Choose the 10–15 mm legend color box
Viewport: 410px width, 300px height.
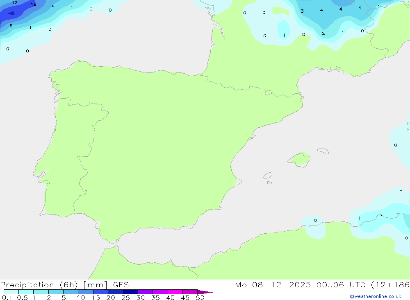coord(86,292)
